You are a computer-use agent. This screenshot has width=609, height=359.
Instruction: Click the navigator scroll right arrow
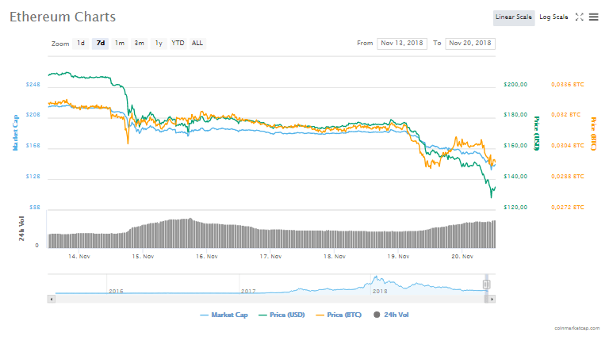[x=492, y=300]
